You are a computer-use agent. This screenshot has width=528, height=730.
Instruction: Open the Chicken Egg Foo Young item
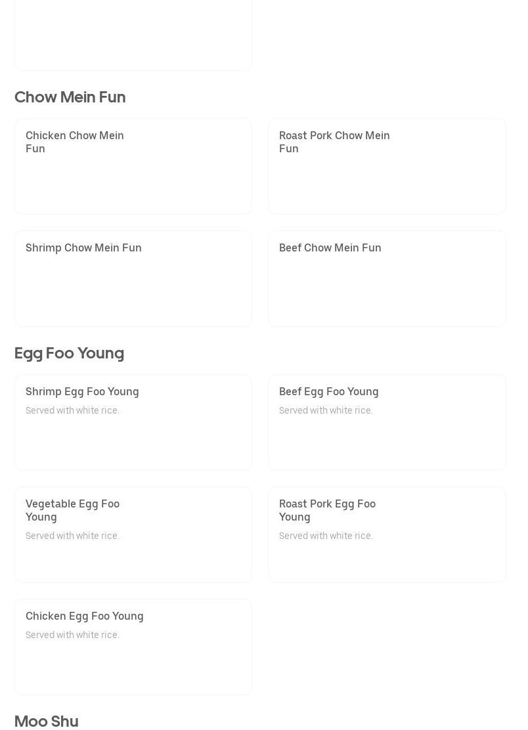pyautogui.click(x=133, y=647)
